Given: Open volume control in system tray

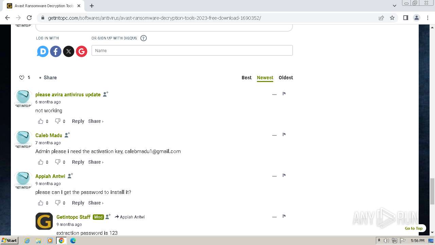Looking at the screenshot, I should click(x=386, y=241).
